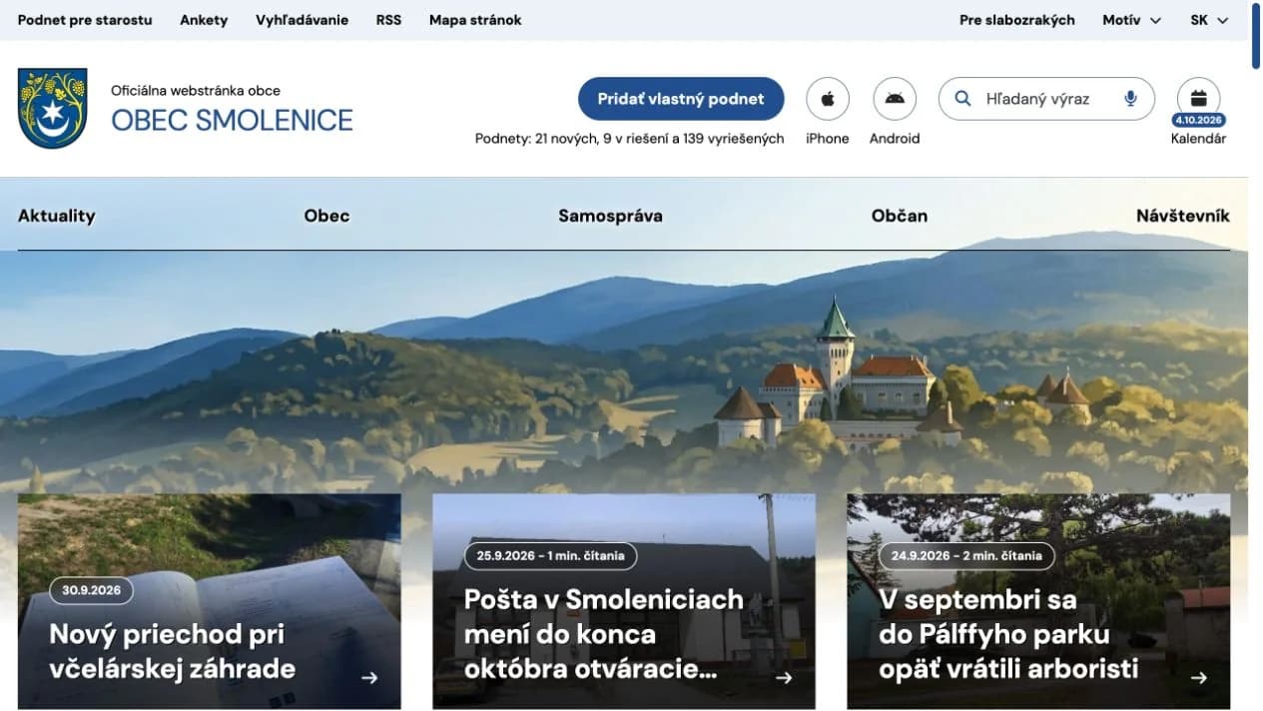Click arrow on Nový priechod article card
Screen dimensions: 1263x711
[x=369, y=678]
